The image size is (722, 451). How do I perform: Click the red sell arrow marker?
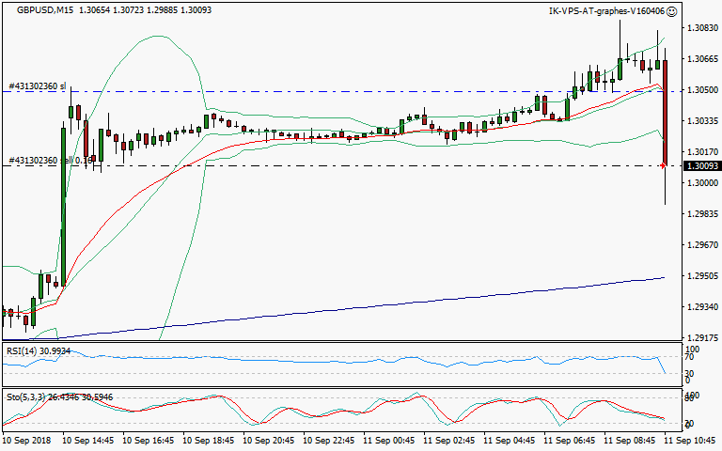664,165
